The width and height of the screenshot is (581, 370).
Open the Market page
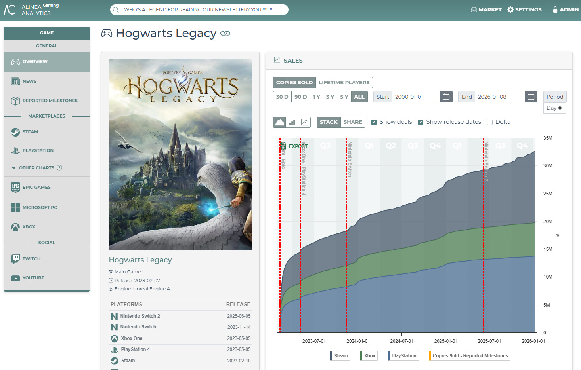point(486,9)
